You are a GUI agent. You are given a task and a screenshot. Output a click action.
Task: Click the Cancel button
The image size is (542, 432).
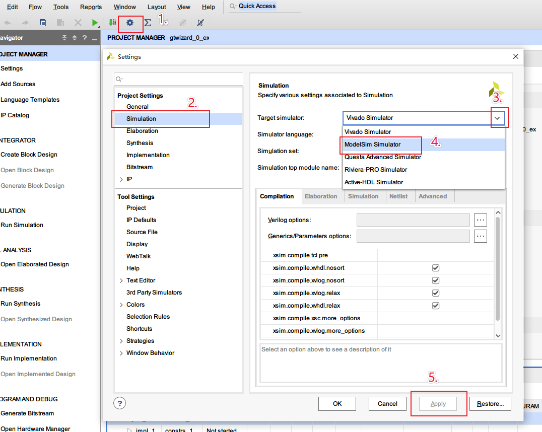[x=387, y=404]
